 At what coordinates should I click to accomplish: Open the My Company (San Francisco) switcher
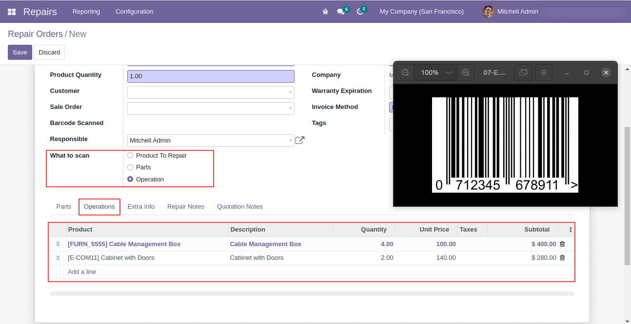pos(422,11)
